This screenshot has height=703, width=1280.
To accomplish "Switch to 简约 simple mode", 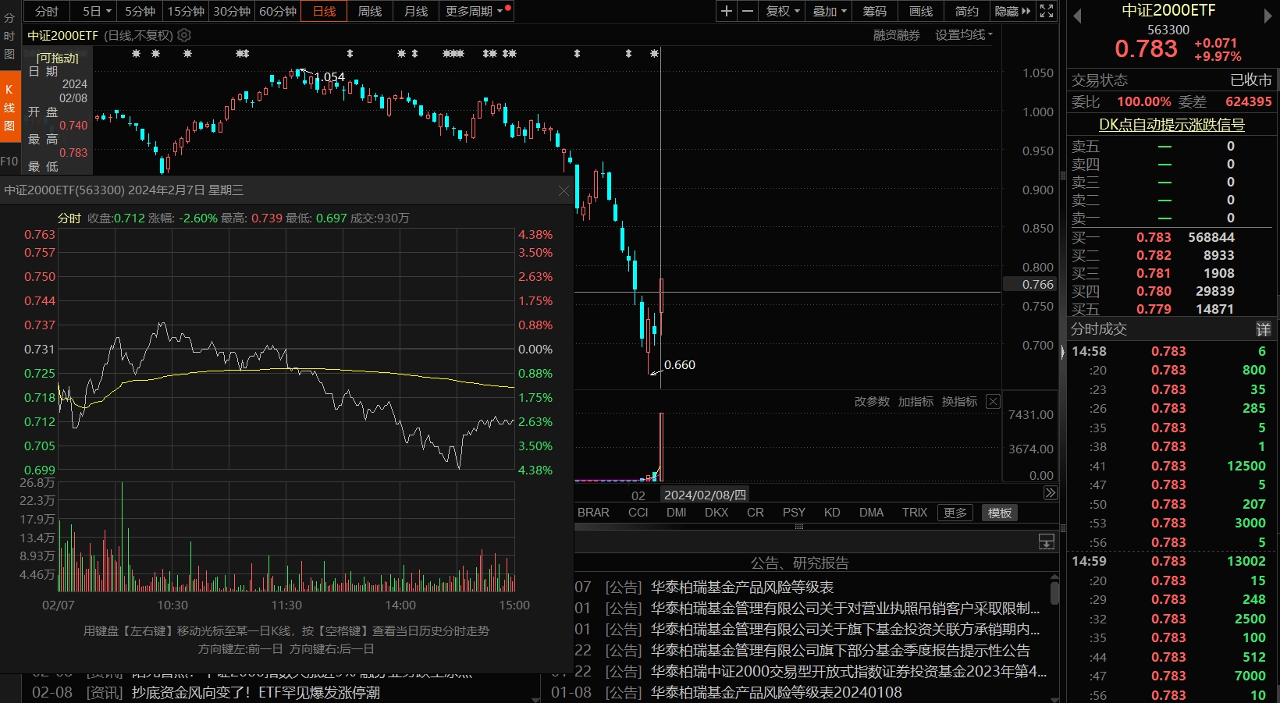I will click(x=967, y=11).
